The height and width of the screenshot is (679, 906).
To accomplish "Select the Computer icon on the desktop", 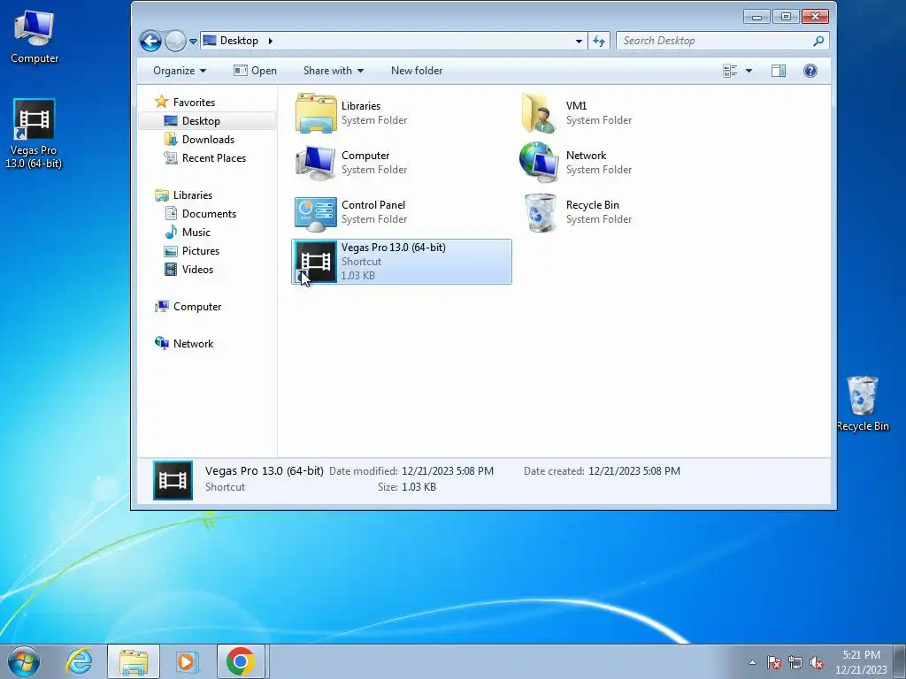I will (x=35, y=38).
